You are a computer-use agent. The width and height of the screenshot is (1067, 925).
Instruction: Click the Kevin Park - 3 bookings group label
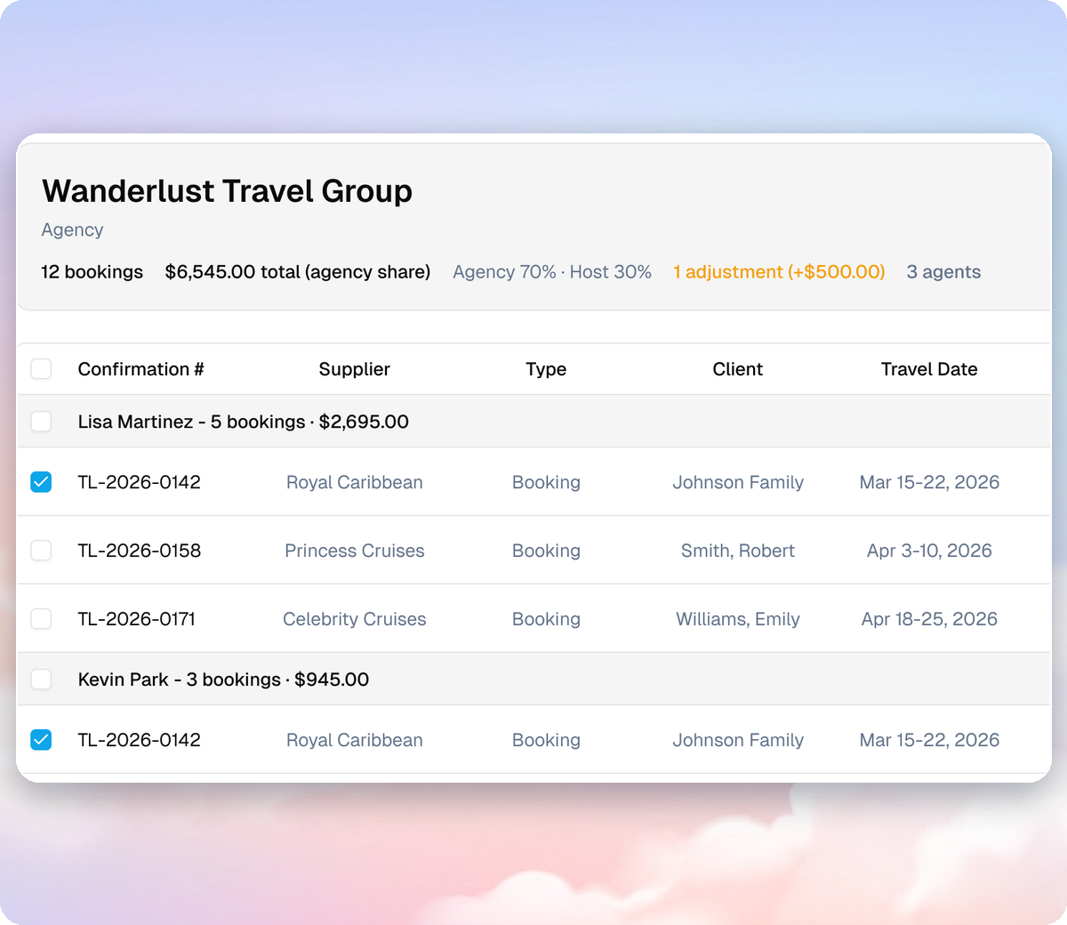223,680
